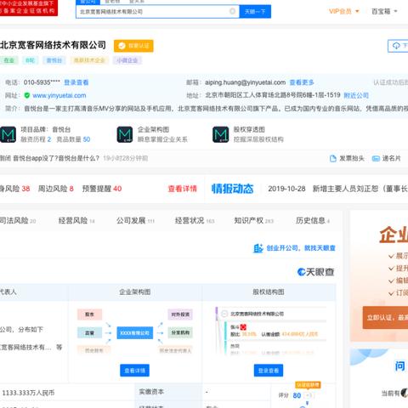Click the 1133.333万人民币 registered capital value
This screenshot has width=408, height=408.
(x=28, y=393)
